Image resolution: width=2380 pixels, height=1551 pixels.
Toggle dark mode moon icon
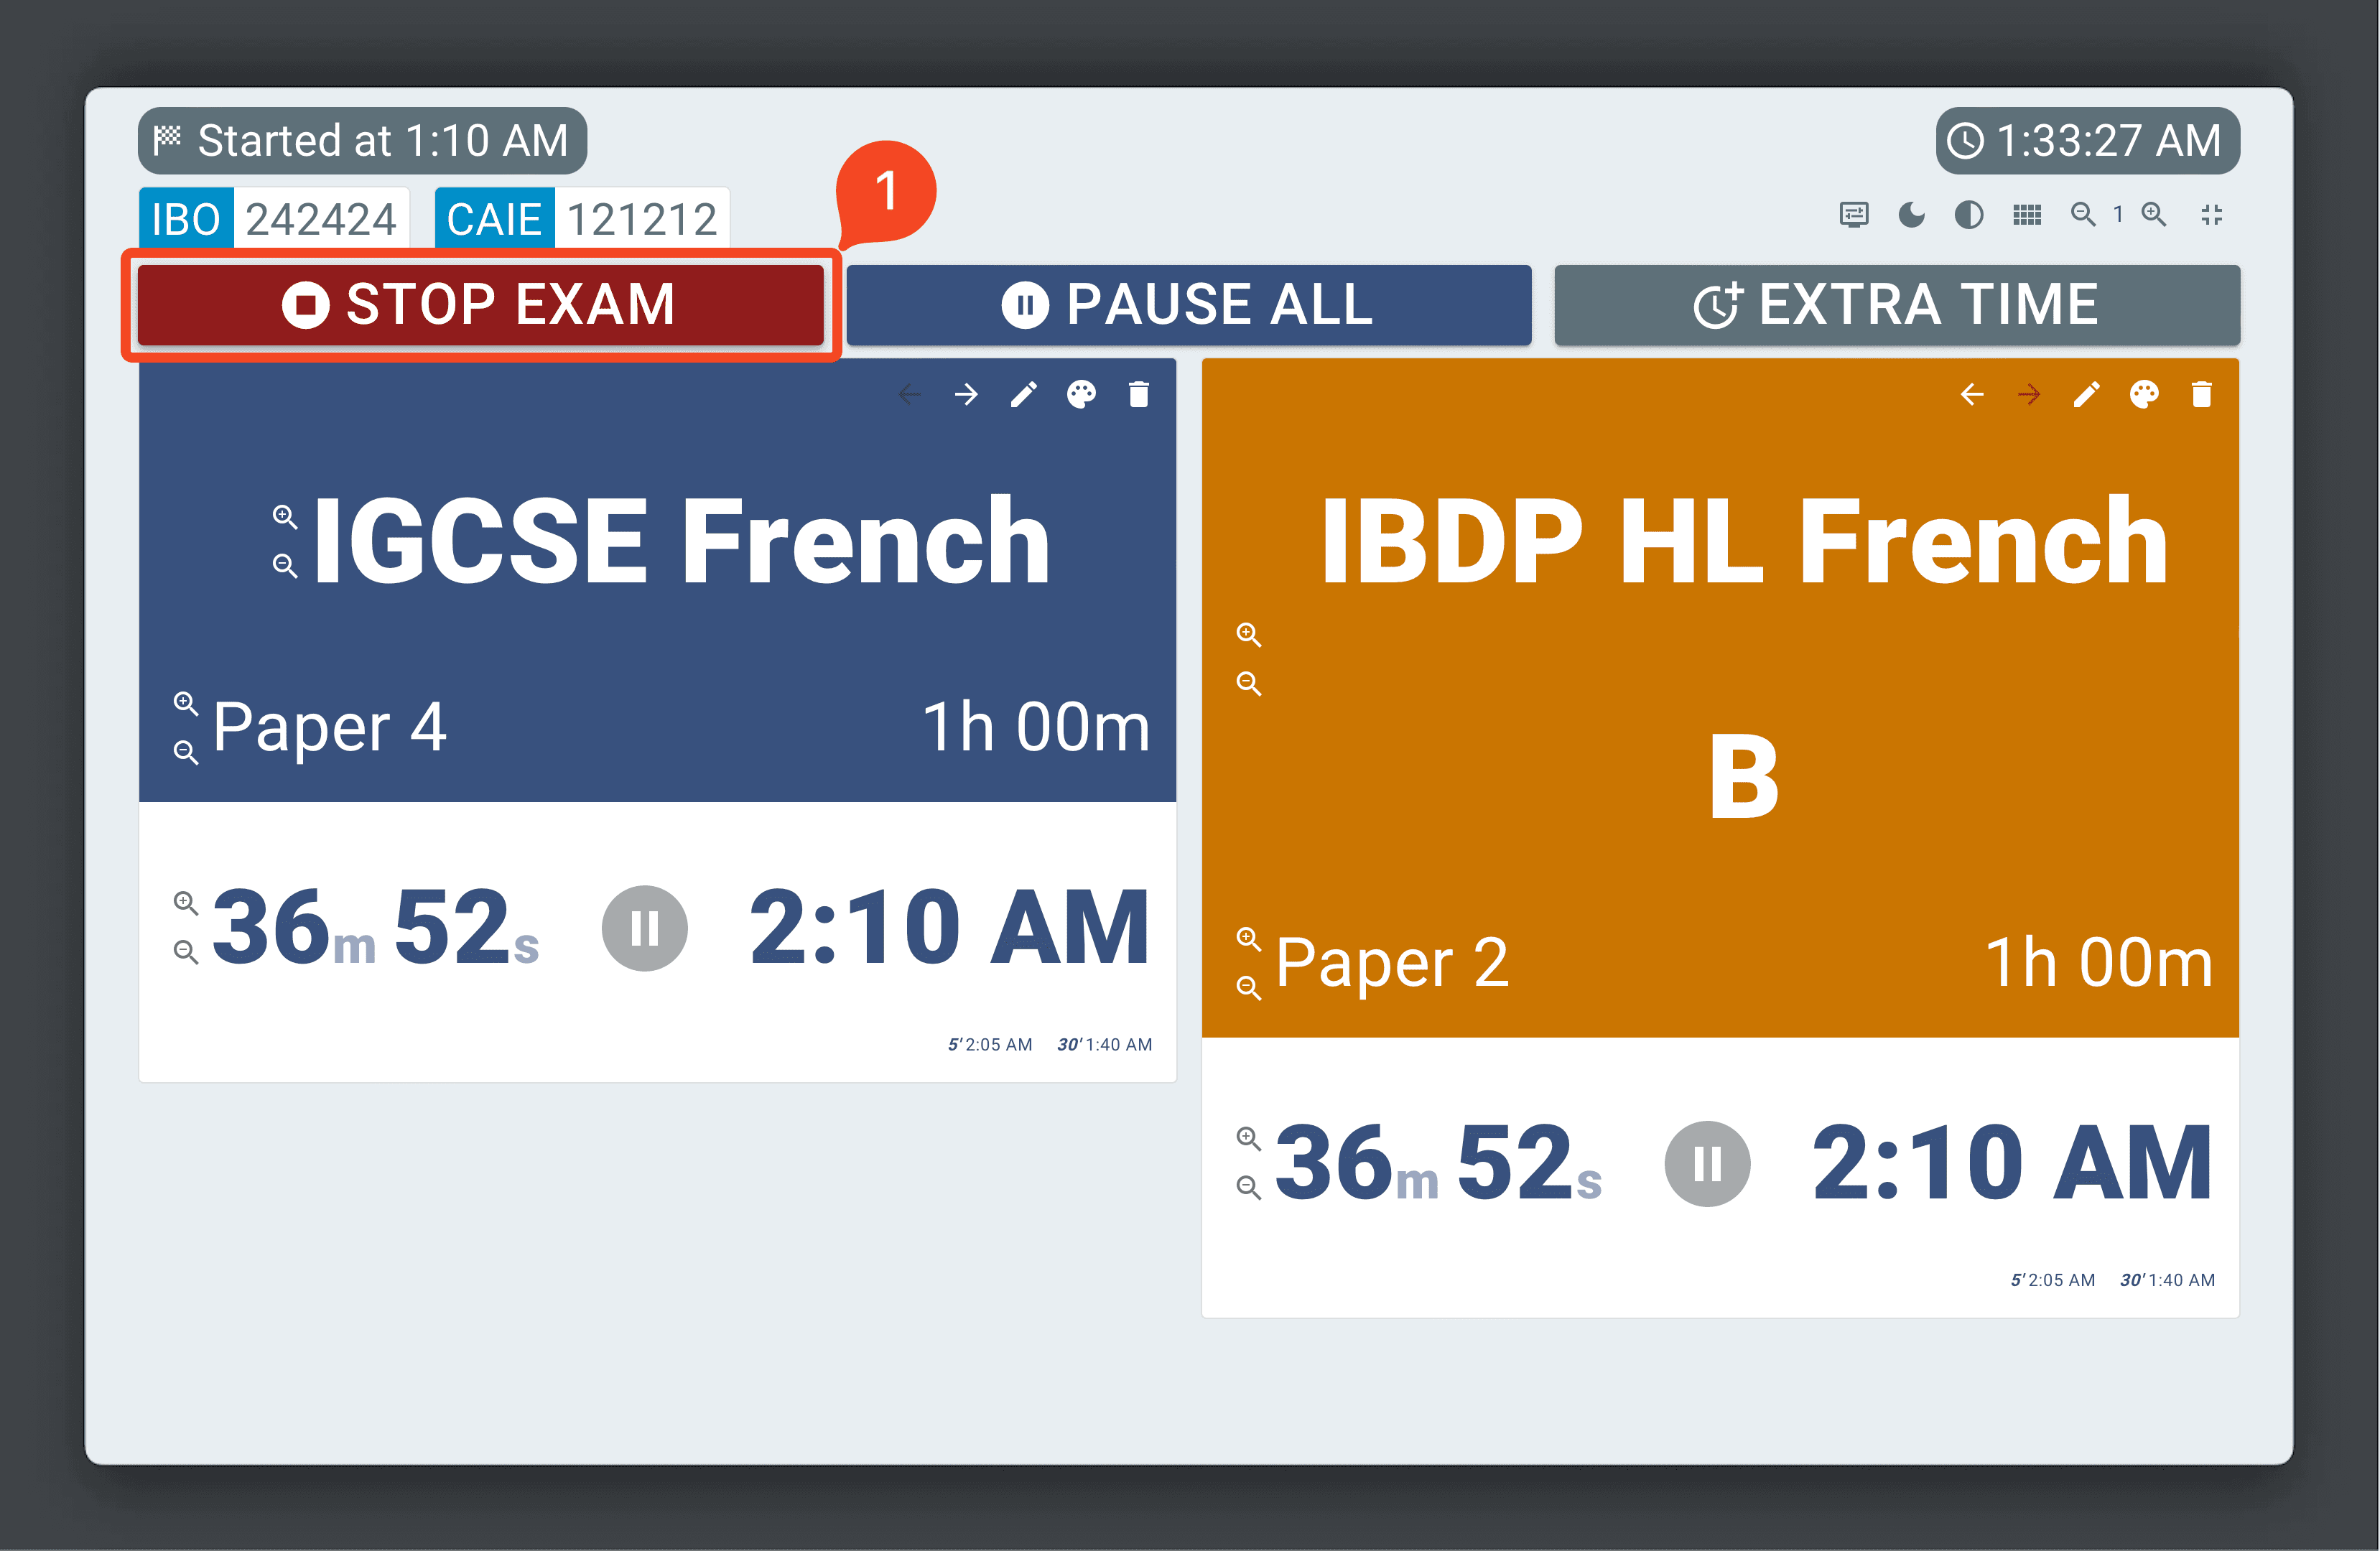pyautogui.click(x=1911, y=215)
